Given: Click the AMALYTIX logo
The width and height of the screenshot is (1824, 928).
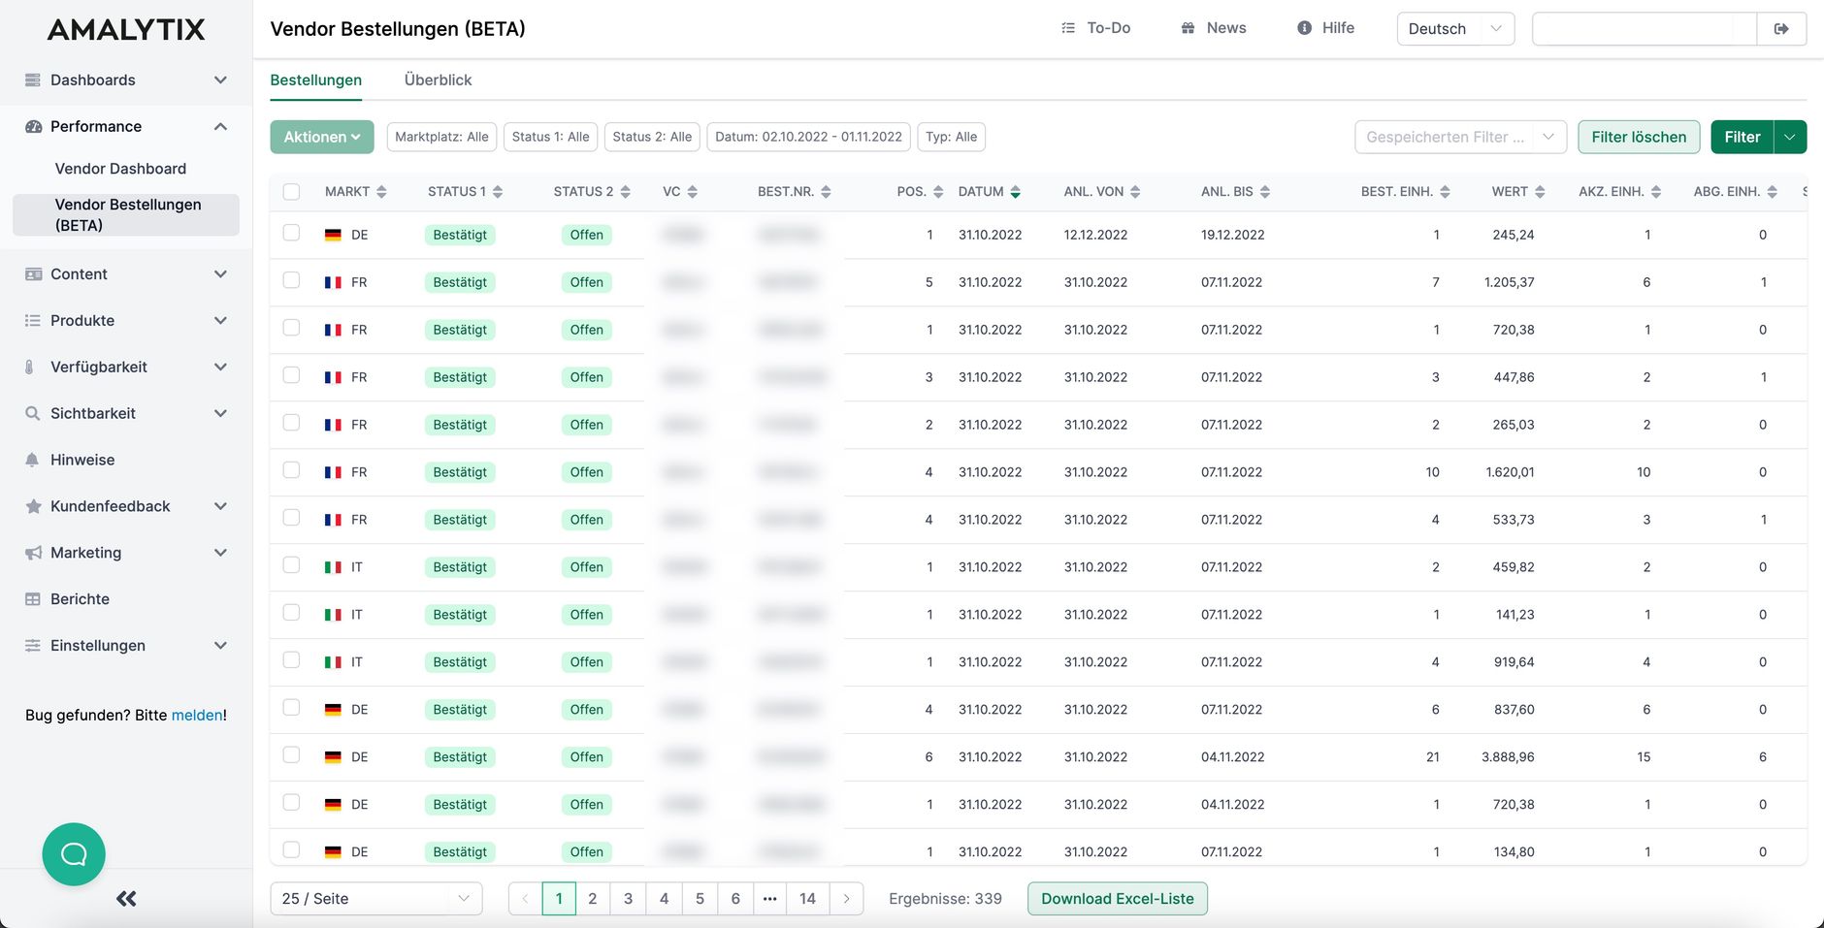Looking at the screenshot, I should [126, 30].
